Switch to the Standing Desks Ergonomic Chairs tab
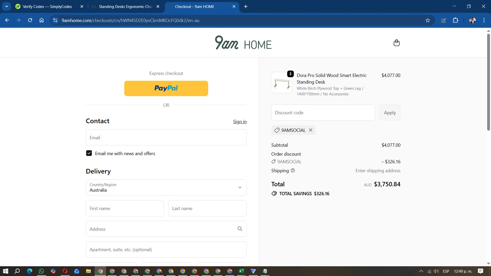The image size is (491, 276). [125, 7]
